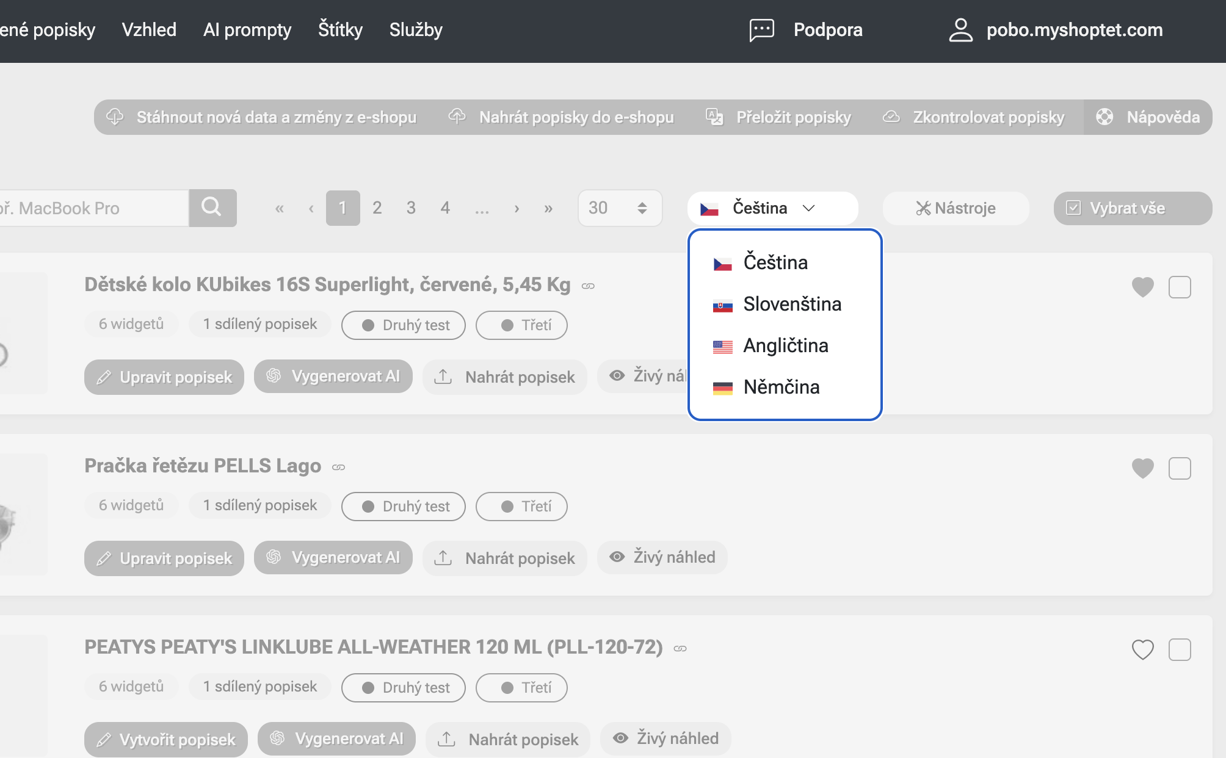Viewport: 1226px width, 758px height.
Task: Click link icon next to Pračka řetězu PELLS Lago
Action: [338, 467]
